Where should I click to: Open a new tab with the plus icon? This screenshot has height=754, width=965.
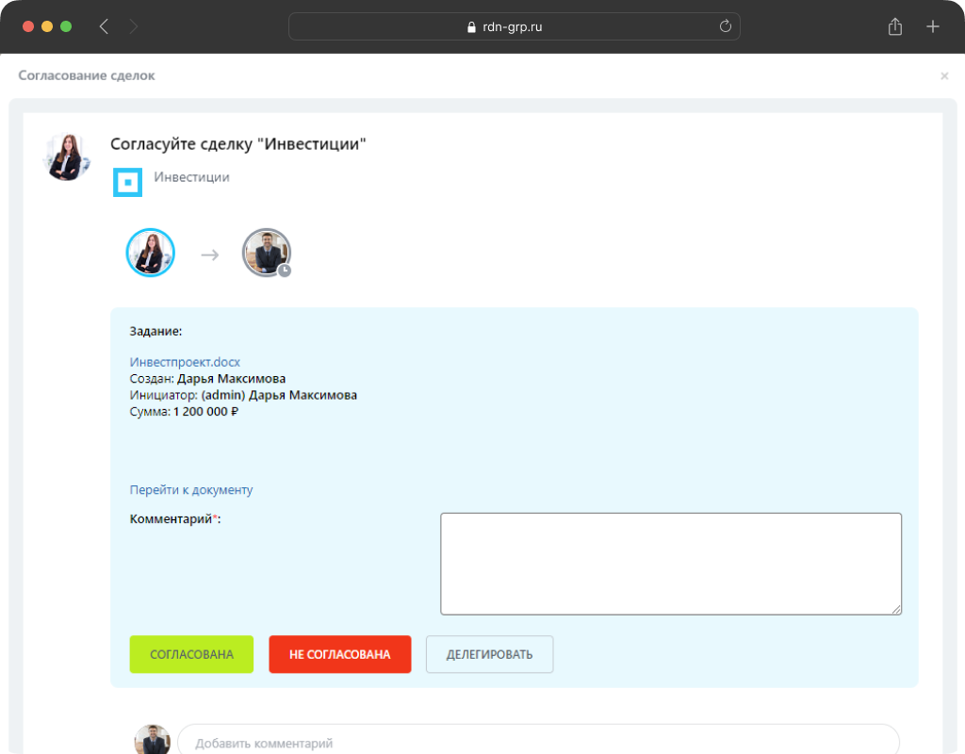pyautogui.click(x=933, y=26)
